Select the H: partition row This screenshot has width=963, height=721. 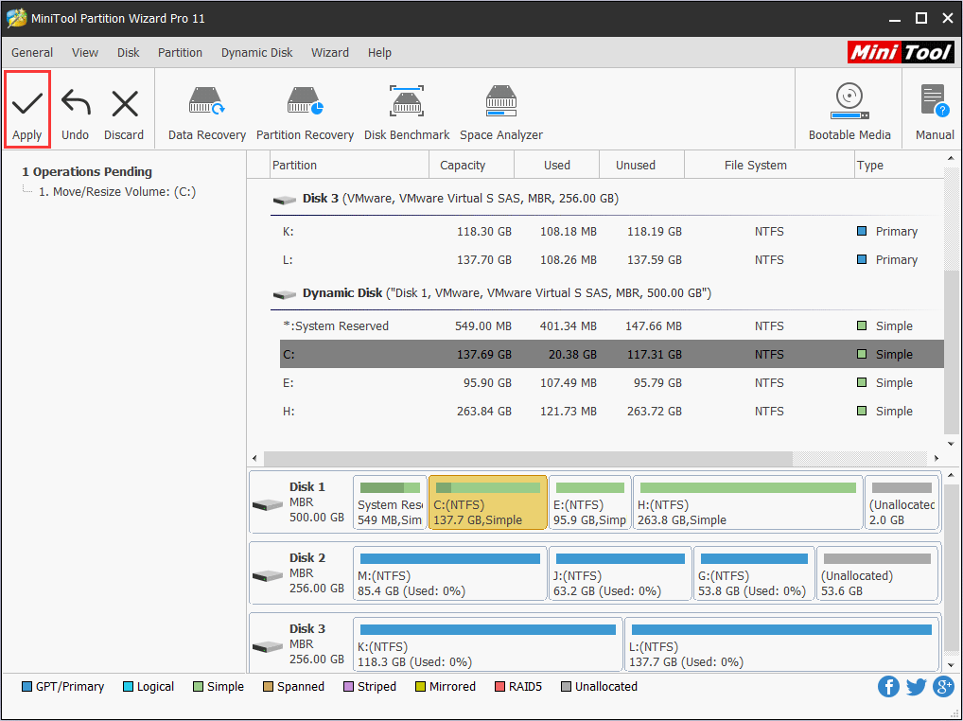(x=612, y=411)
